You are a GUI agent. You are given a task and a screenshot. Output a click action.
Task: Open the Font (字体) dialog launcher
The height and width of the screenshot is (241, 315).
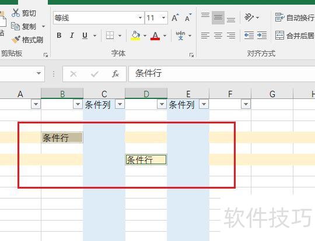tap(192, 55)
